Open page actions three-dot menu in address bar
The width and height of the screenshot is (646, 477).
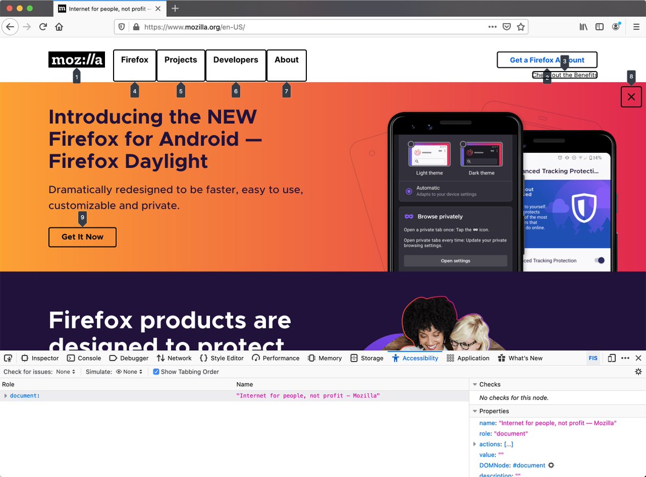493,27
